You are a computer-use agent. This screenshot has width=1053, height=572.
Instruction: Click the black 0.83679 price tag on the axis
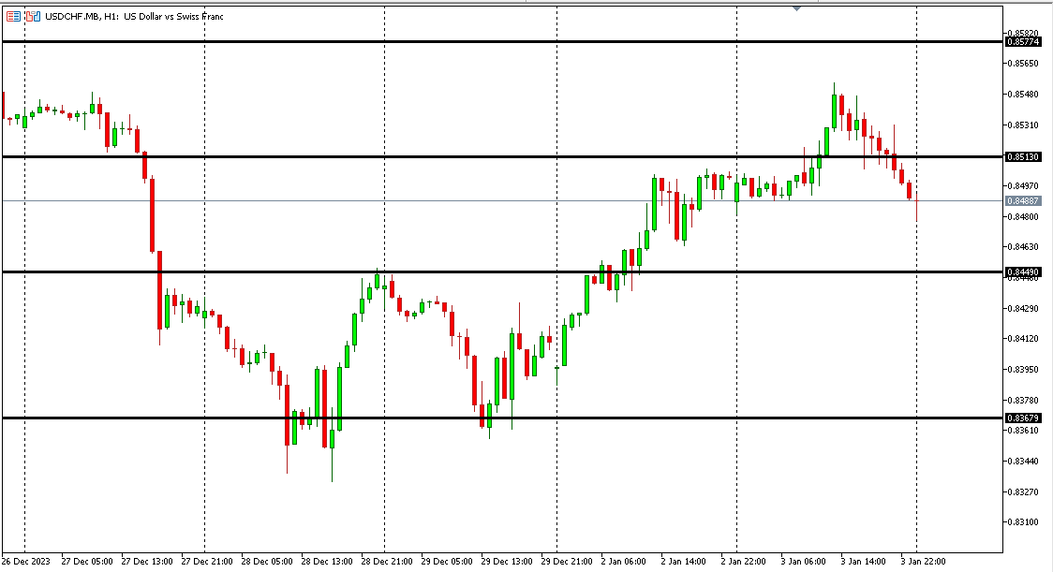[x=1023, y=418]
